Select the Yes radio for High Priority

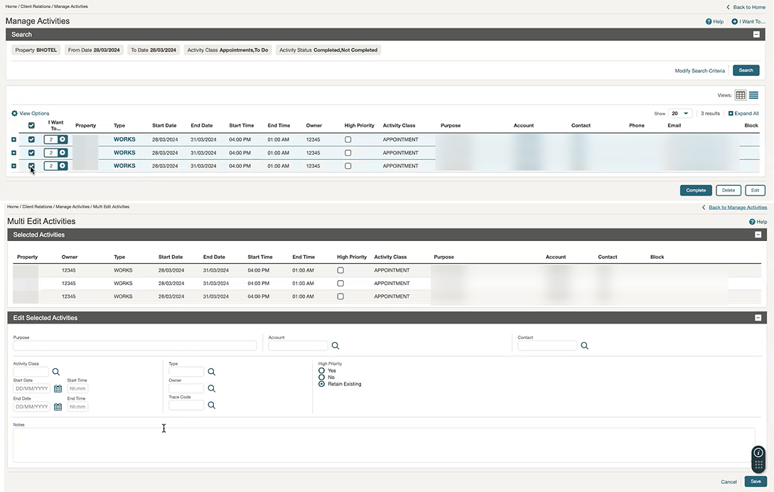tap(321, 370)
